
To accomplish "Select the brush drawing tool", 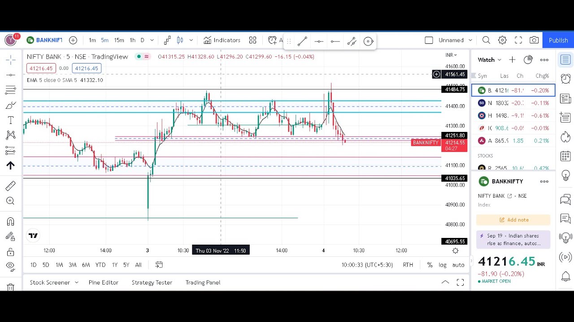I will (x=11, y=105).
